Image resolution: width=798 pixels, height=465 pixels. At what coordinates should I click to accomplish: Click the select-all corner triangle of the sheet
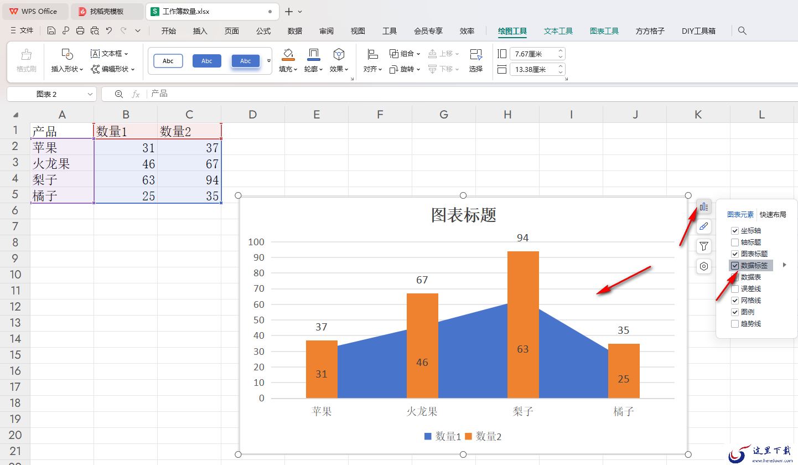[15, 115]
